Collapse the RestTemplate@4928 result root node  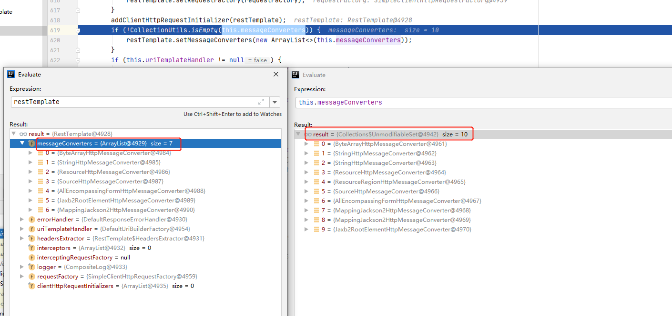tap(14, 134)
